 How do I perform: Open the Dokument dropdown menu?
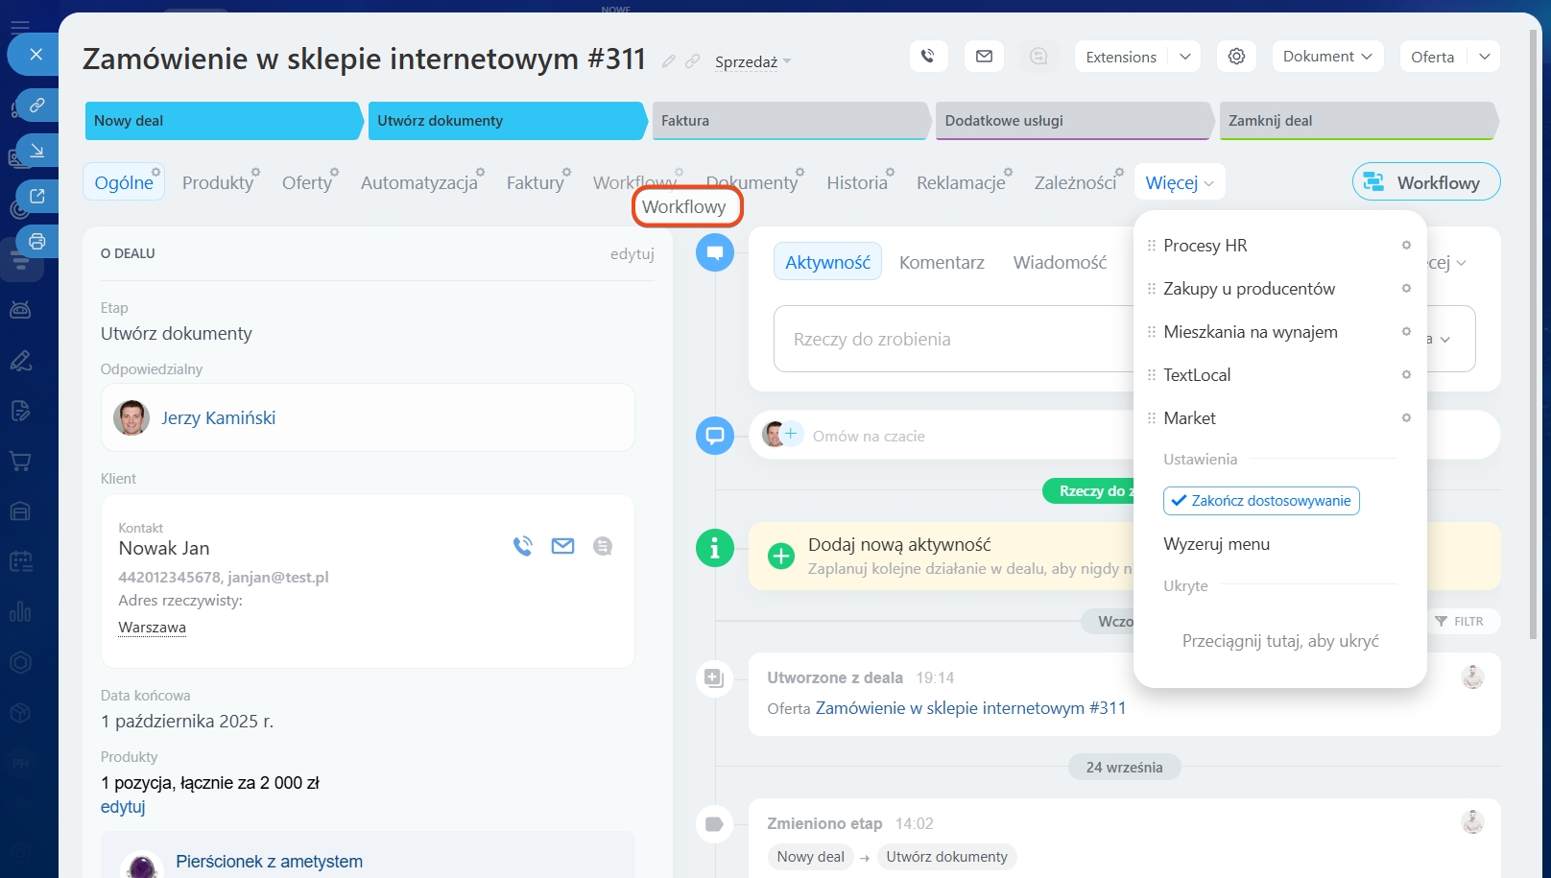[1327, 57]
